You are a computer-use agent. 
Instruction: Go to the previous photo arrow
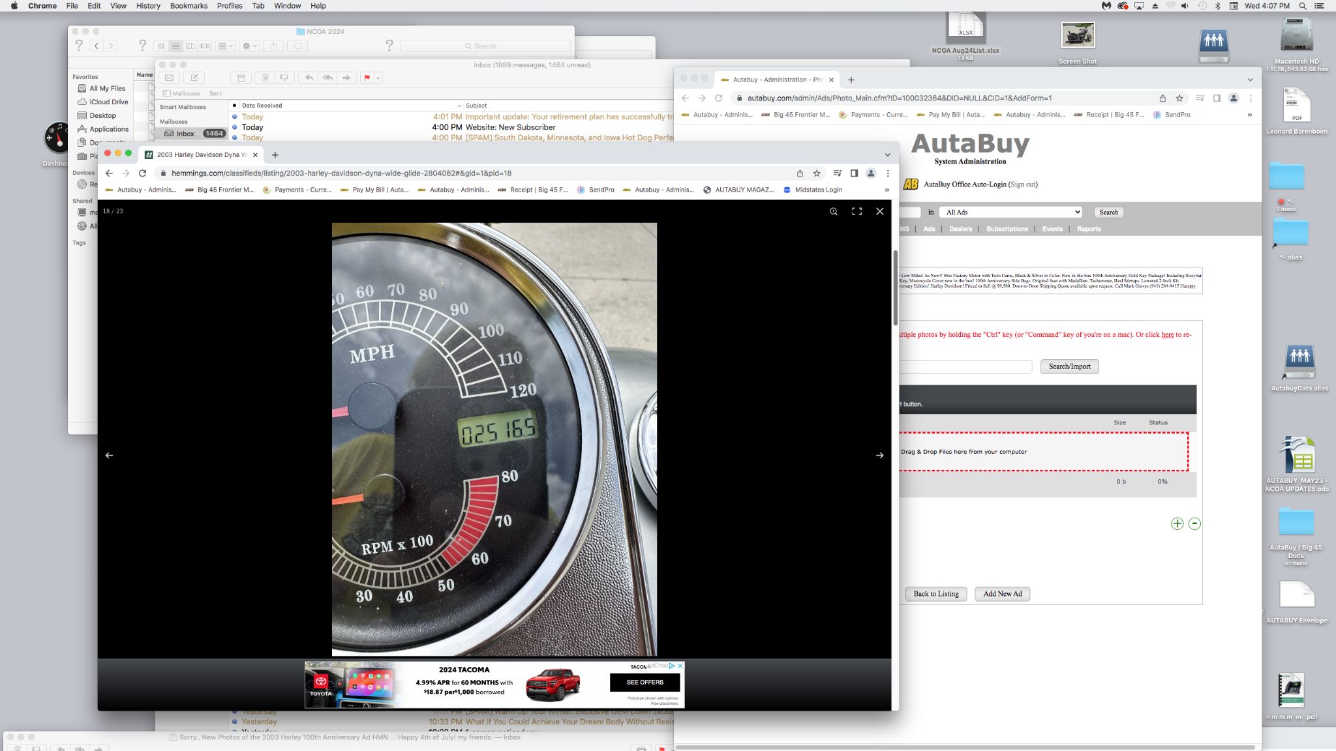point(109,455)
